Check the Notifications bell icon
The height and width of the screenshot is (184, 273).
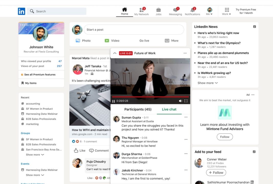192,10
